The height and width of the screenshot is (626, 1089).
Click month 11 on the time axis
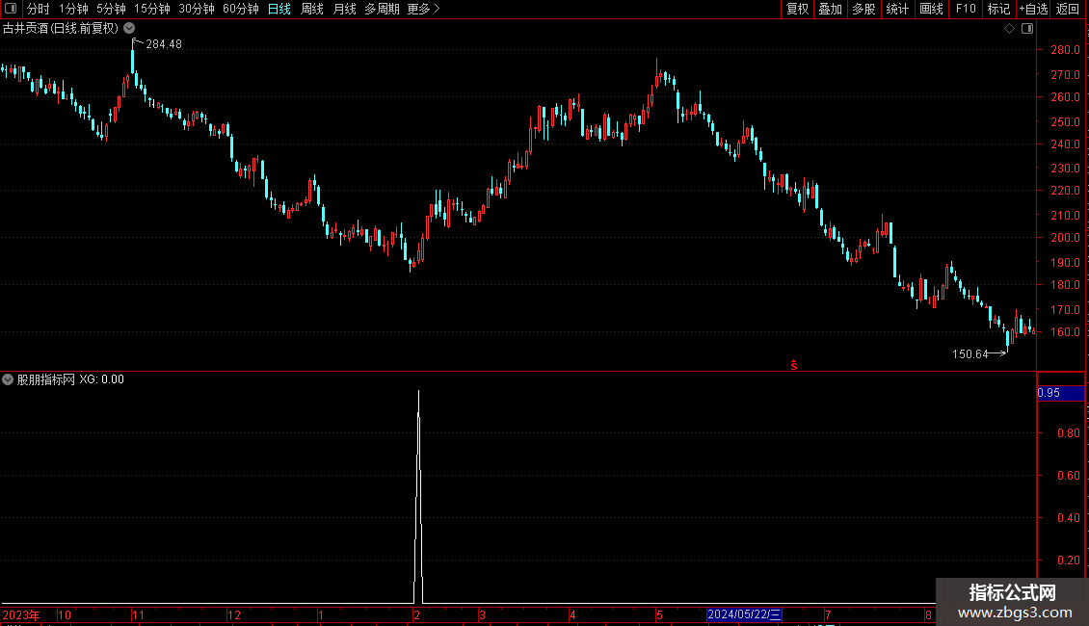tap(138, 614)
